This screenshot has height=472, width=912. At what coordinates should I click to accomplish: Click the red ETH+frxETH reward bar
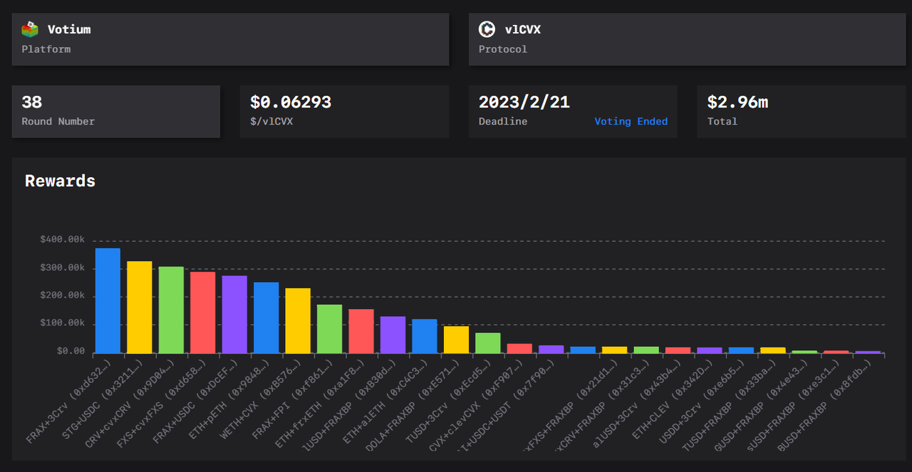pyautogui.click(x=361, y=331)
